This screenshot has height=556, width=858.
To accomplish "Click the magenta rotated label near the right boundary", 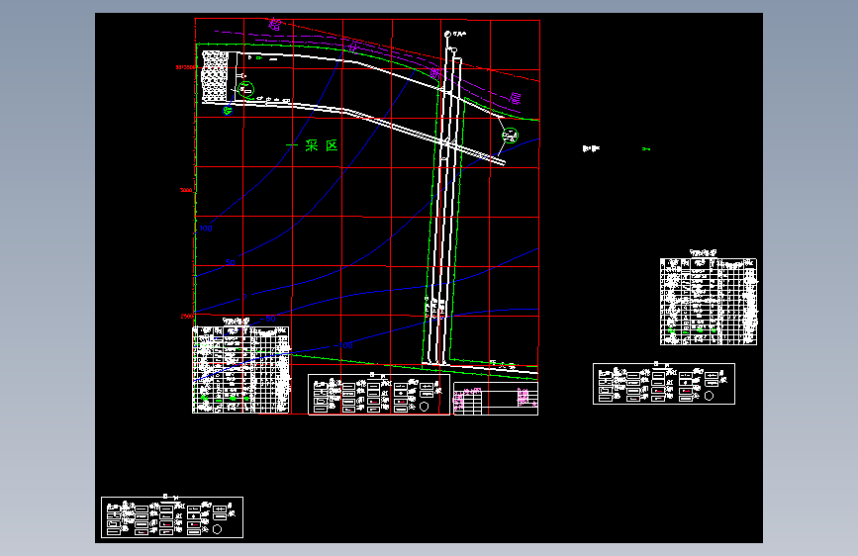I will 515,98.
